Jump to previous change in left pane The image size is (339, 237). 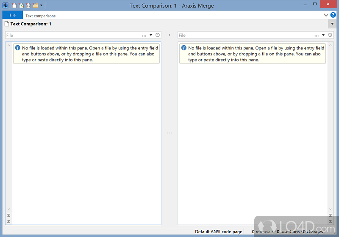pyautogui.click(x=8, y=215)
